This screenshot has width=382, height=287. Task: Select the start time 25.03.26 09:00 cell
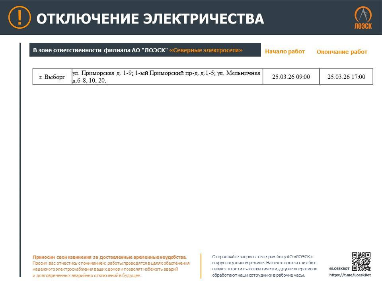click(291, 77)
